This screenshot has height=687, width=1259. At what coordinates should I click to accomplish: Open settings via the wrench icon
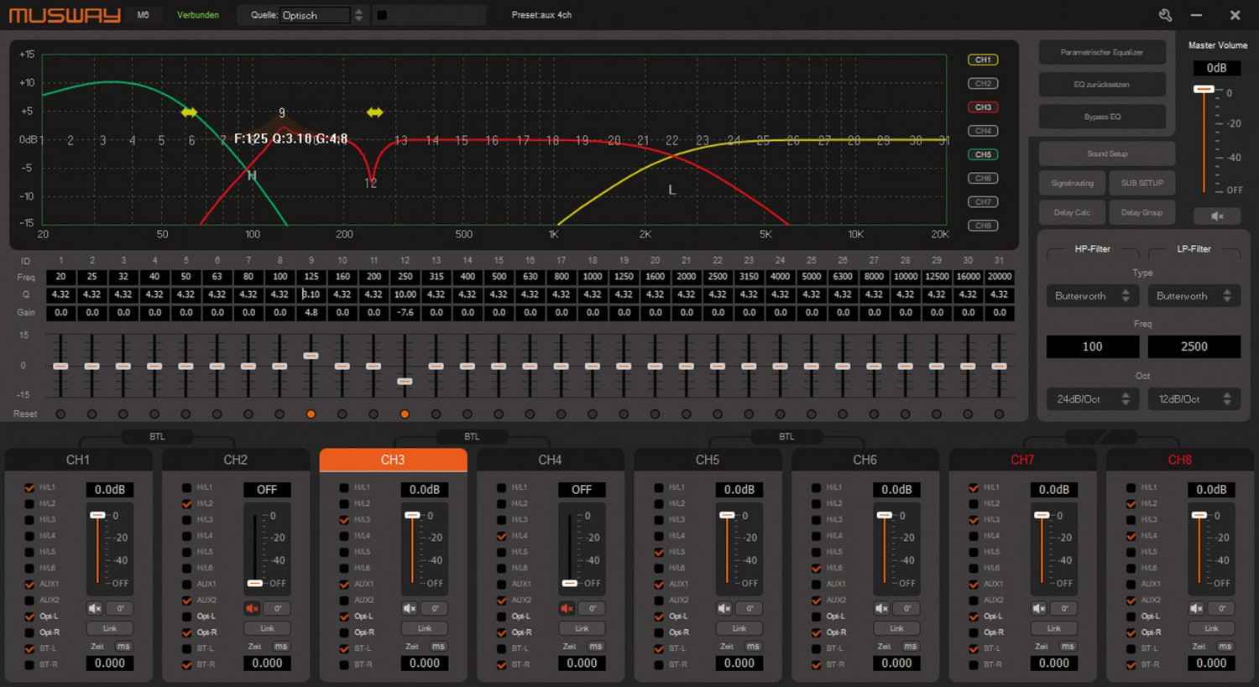(1165, 15)
